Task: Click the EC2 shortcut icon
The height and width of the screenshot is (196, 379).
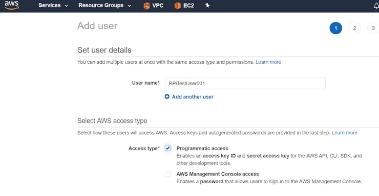Action: pos(177,6)
